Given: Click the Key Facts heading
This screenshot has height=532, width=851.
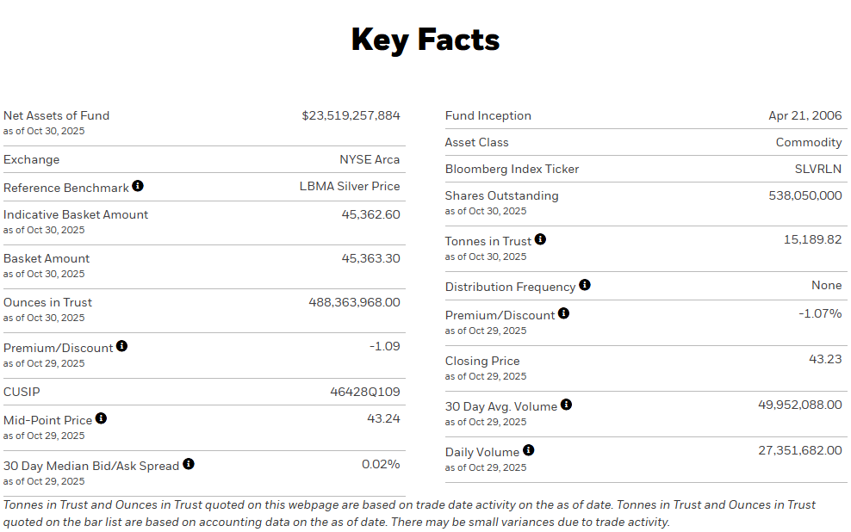Looking at the screenshot, I should (425, 40).
